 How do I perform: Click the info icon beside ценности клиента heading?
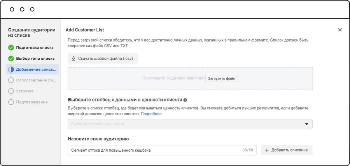[185, 100]
